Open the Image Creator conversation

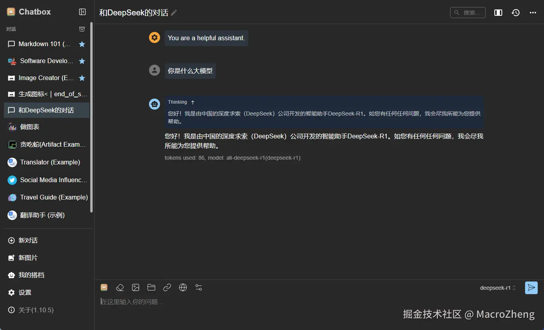tap(47, 78)
